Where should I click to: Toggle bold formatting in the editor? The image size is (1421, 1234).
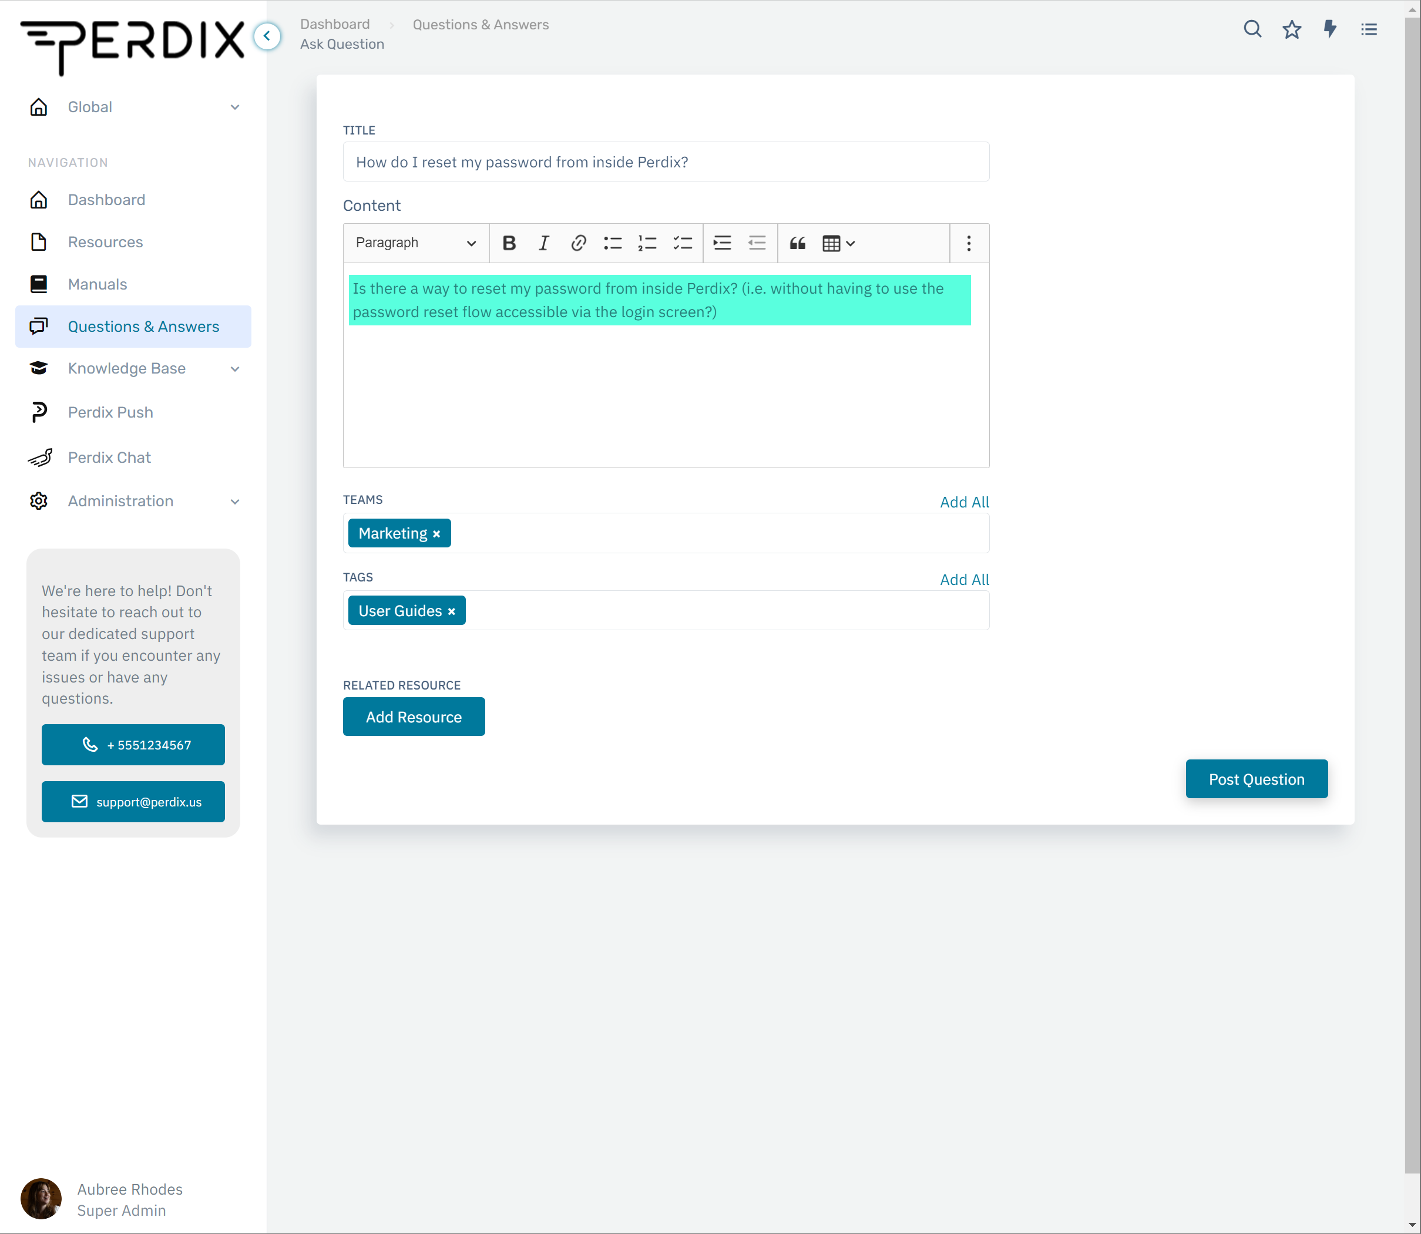click(x=509, y=243)
